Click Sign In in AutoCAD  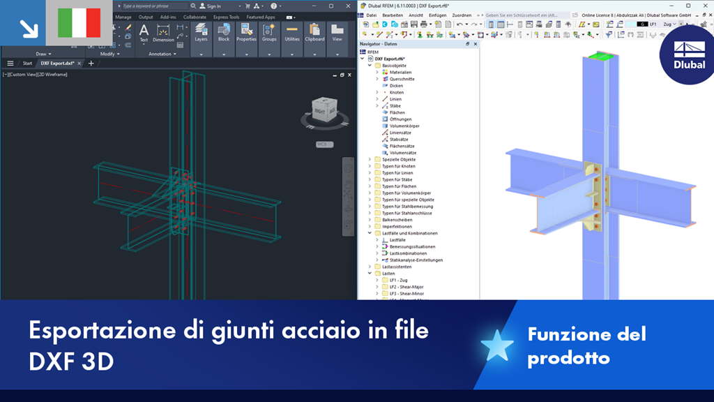point(210,6)
